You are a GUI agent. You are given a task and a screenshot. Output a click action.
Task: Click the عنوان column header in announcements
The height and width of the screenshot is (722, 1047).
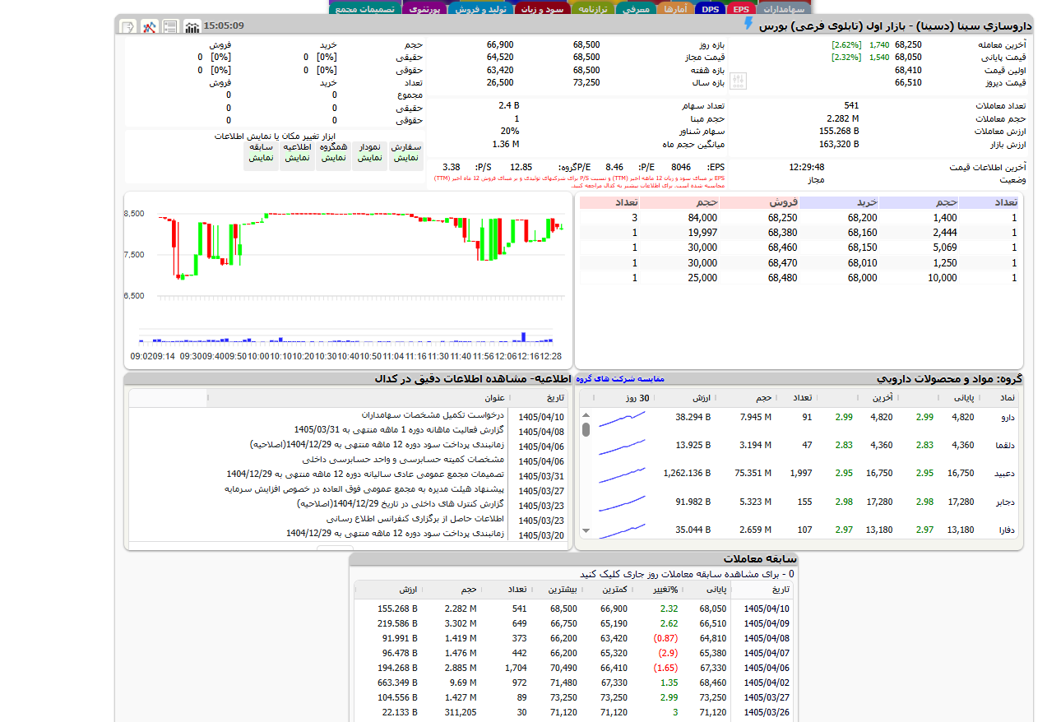495,397
